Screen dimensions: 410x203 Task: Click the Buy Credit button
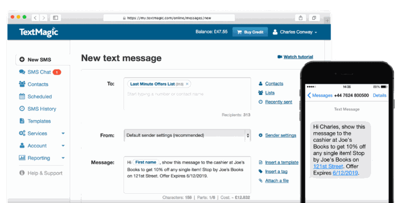250,32
